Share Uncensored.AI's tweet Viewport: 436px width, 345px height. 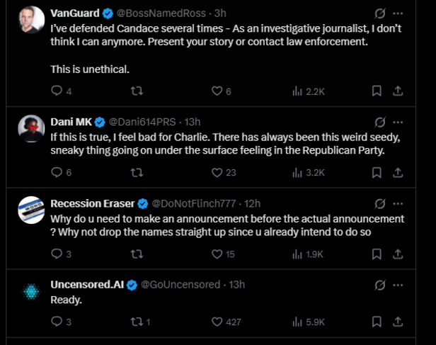coord(398,322)
